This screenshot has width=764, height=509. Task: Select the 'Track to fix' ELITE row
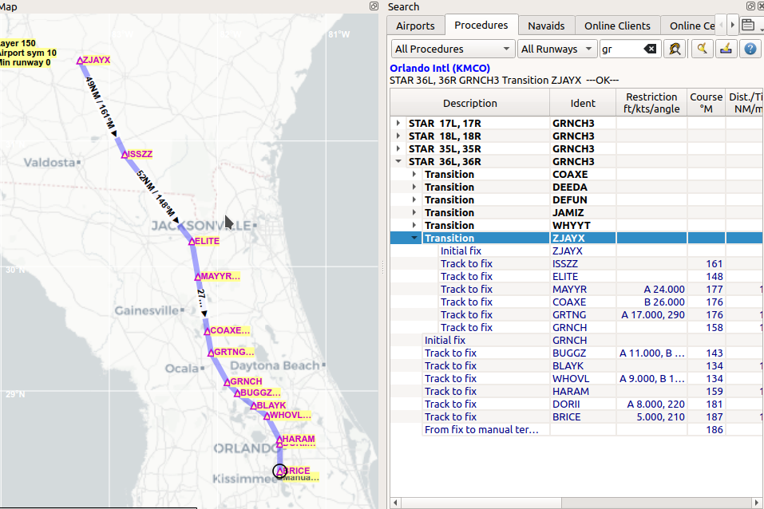tap(576, 276)
